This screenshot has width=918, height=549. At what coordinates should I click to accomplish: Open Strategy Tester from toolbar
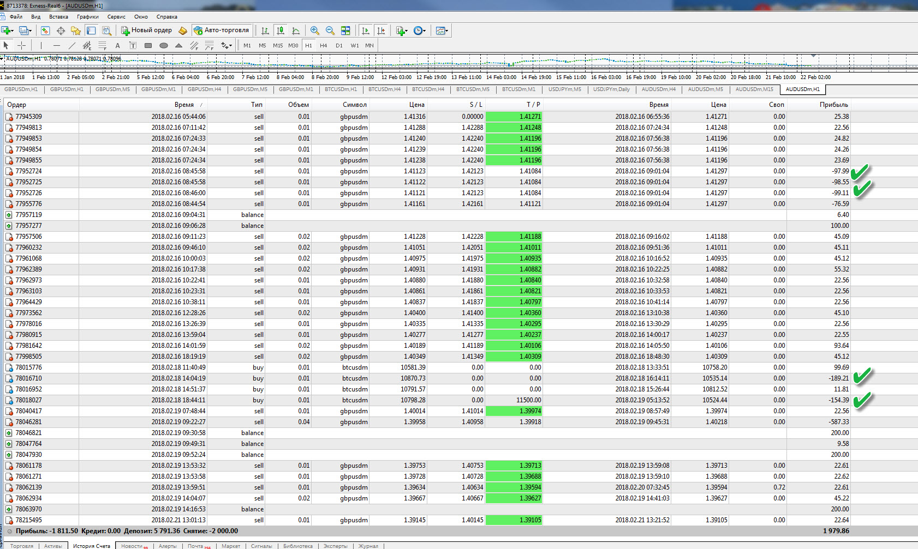[106, 31]
